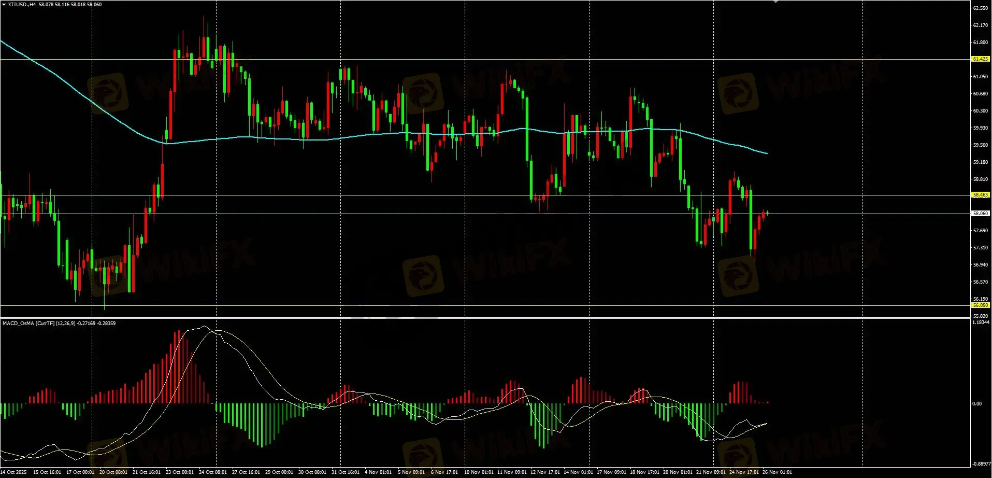The width and height of the screenshot is (992, 478).
Task: Click the 4 Nov 01:01 time label
Action: coord(378,472)
